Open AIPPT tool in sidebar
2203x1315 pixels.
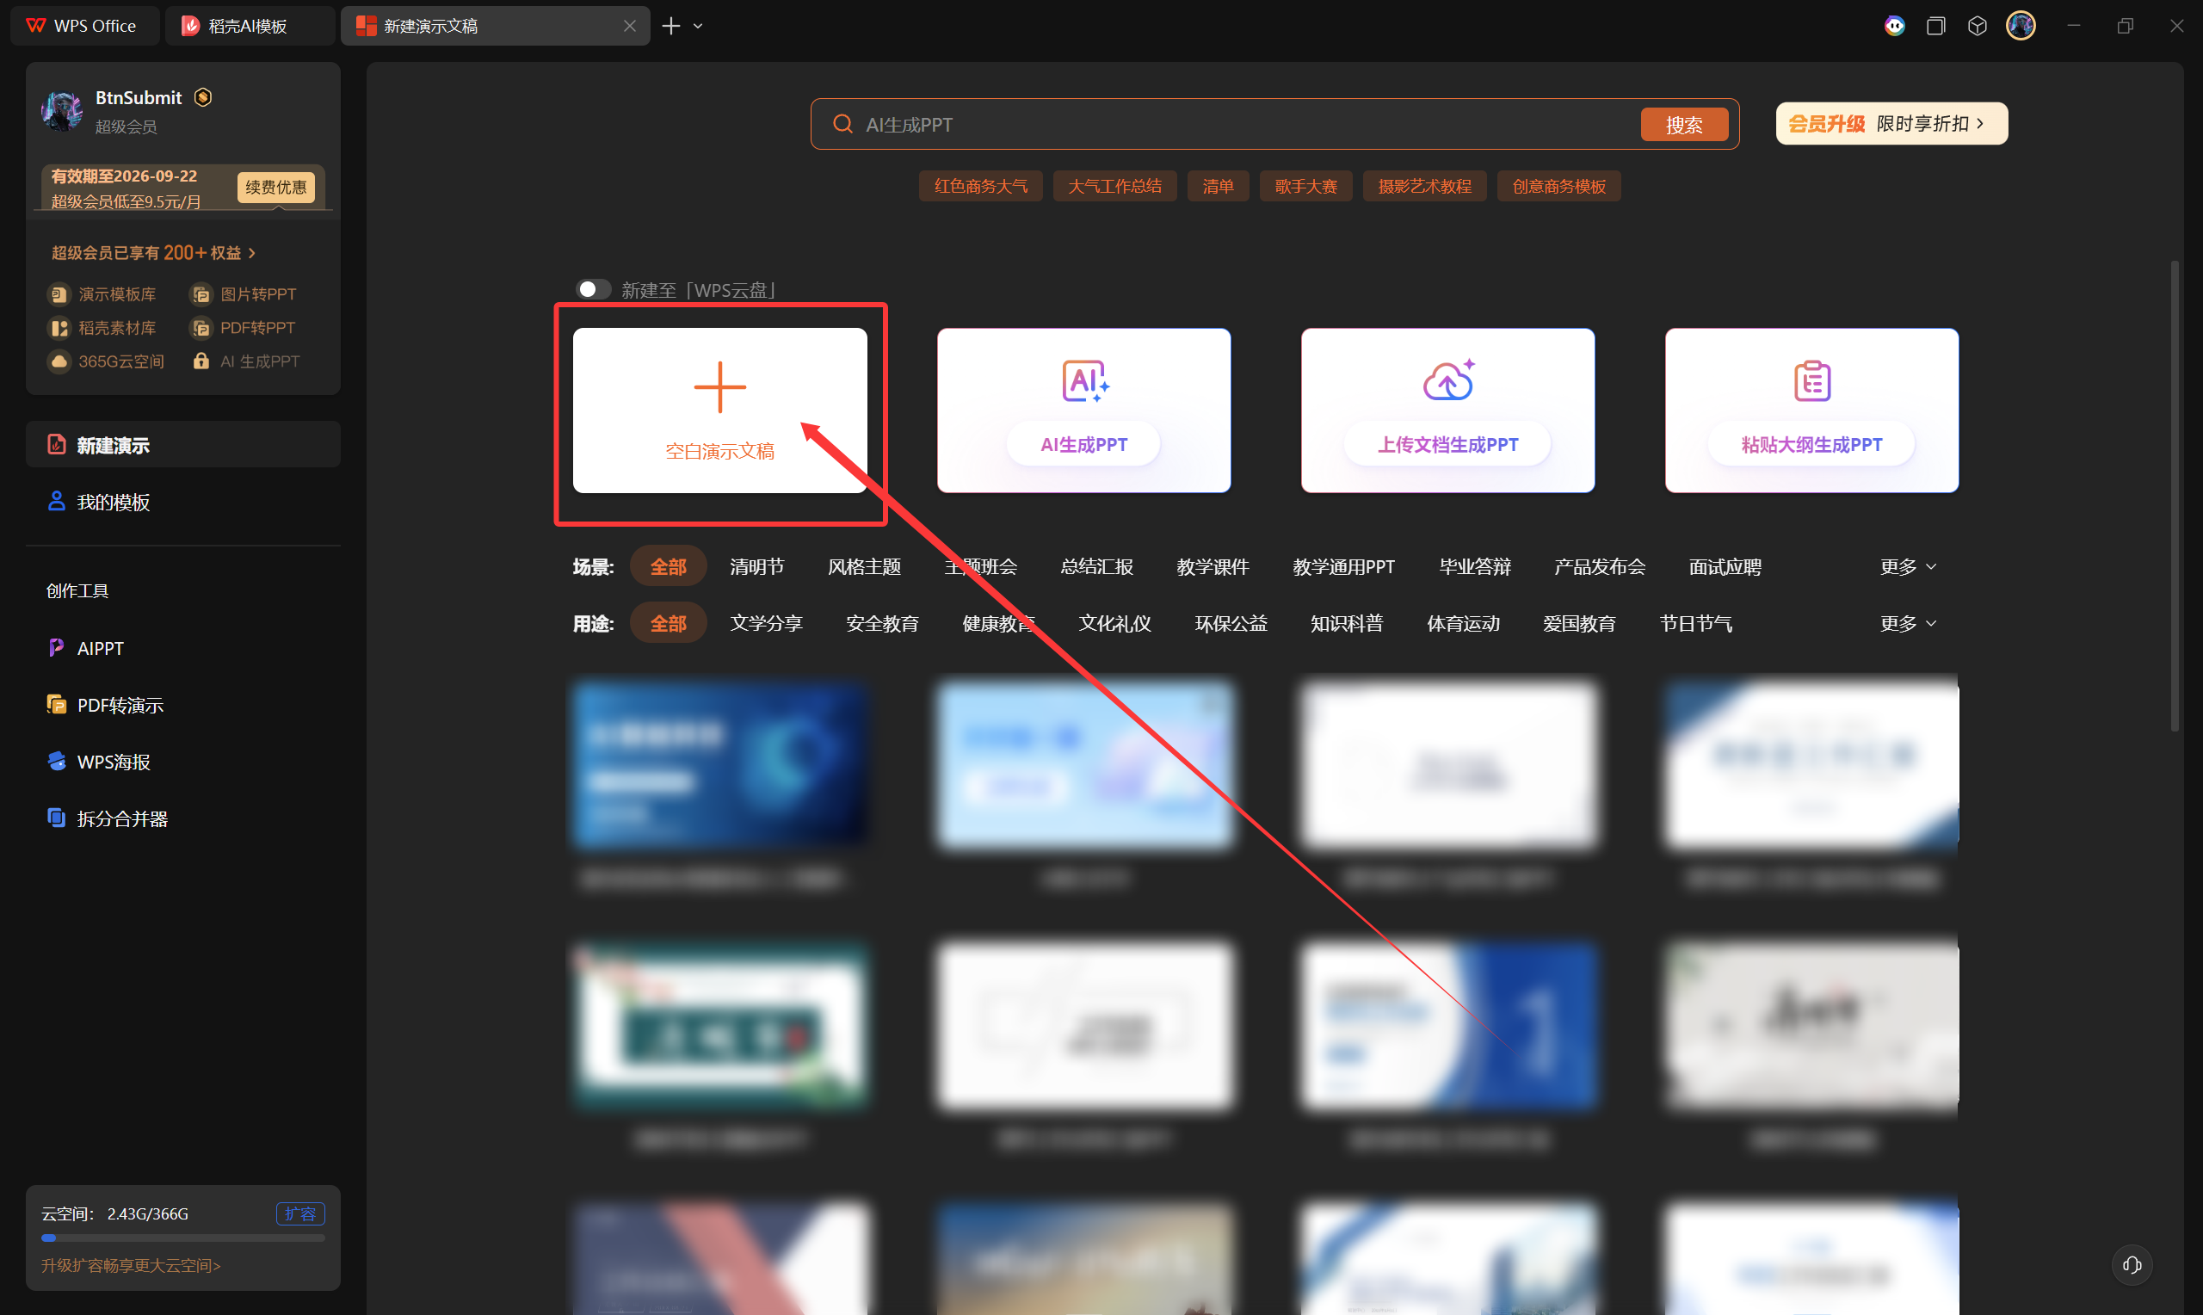point(99,649)
